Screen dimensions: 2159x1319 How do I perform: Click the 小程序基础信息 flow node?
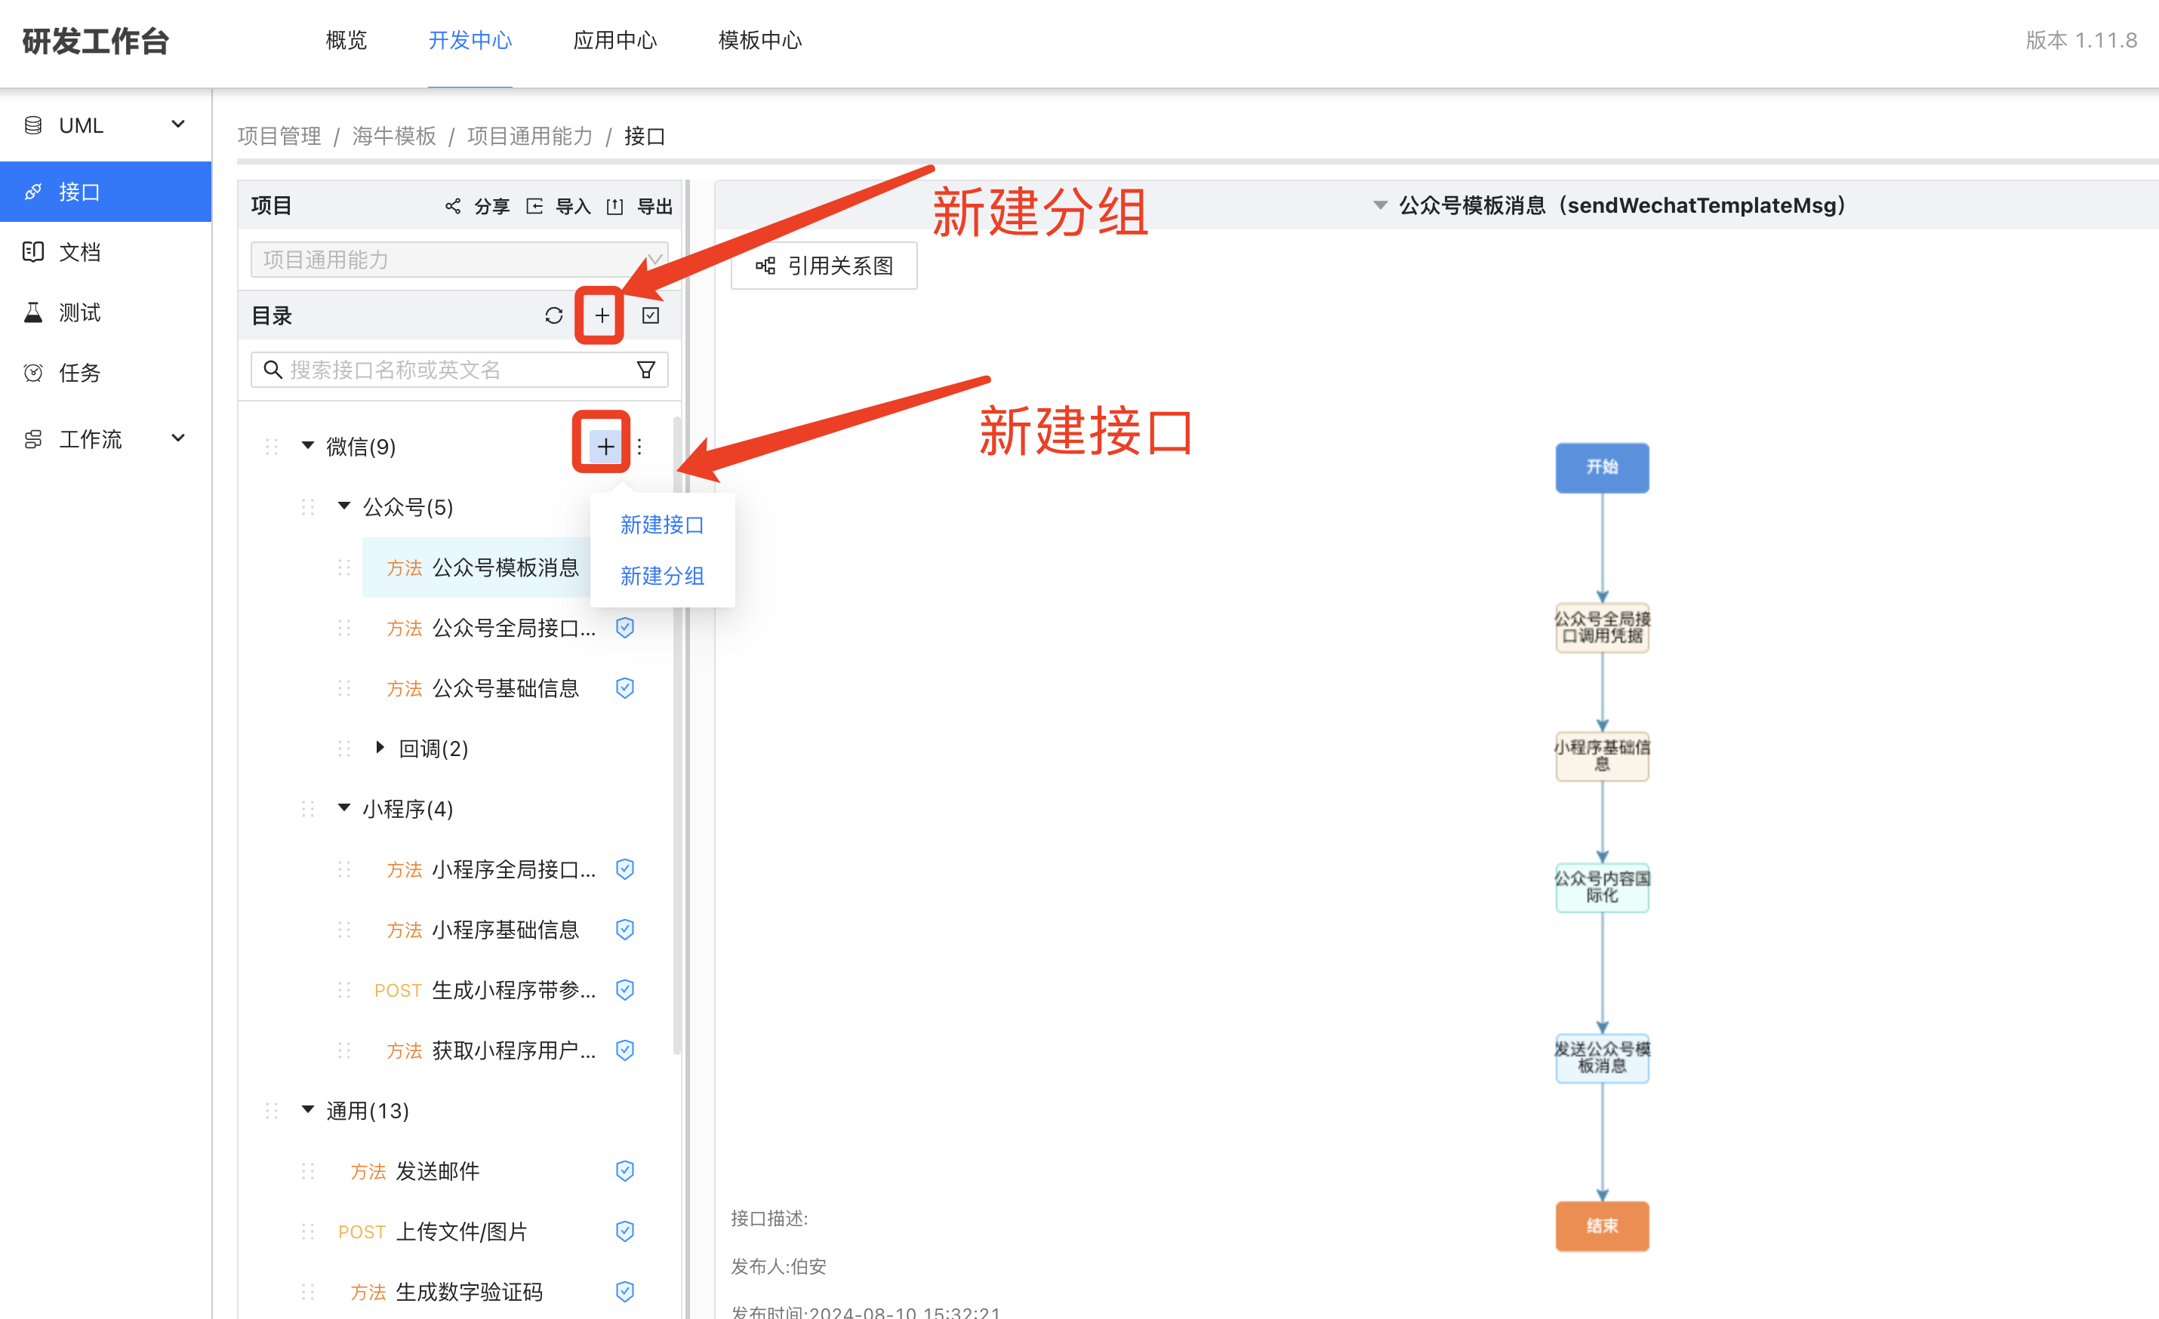click(1602, 756)
